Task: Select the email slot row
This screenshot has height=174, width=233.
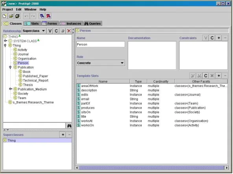Action: pyautogui.click(x=152, y=99)
